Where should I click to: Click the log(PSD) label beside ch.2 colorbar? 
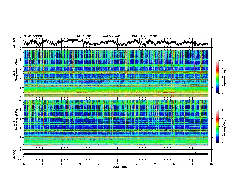pos(225,128)
